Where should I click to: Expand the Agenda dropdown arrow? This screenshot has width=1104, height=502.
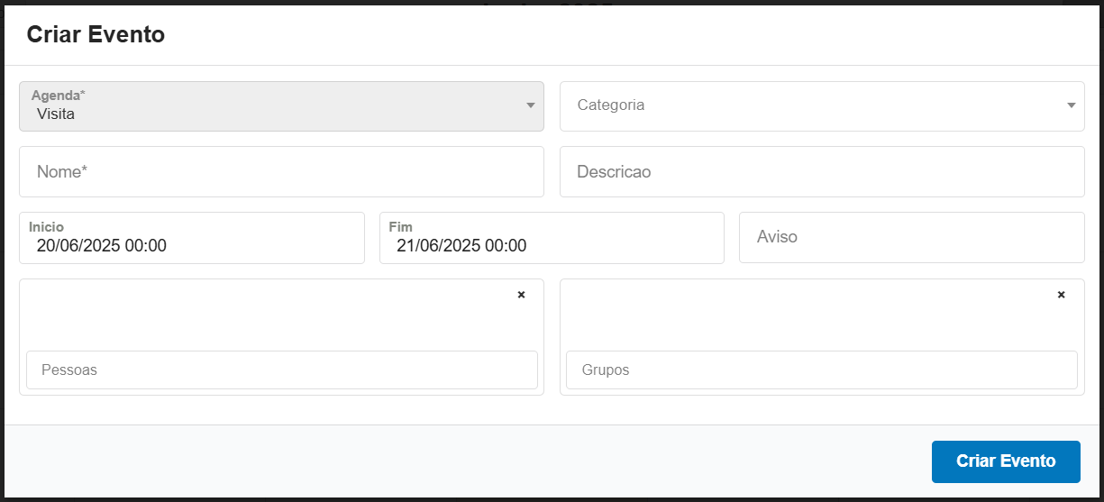click(x=531, y=106)
